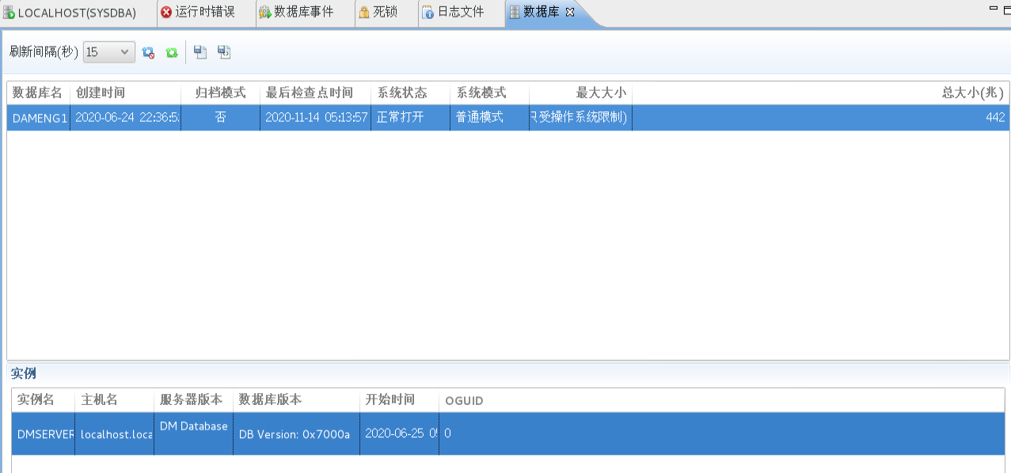Click the save-as export icon on the toolbar
Viewport: 1011px width, 473px height.
pyautogui.click(x=224, y=51)
